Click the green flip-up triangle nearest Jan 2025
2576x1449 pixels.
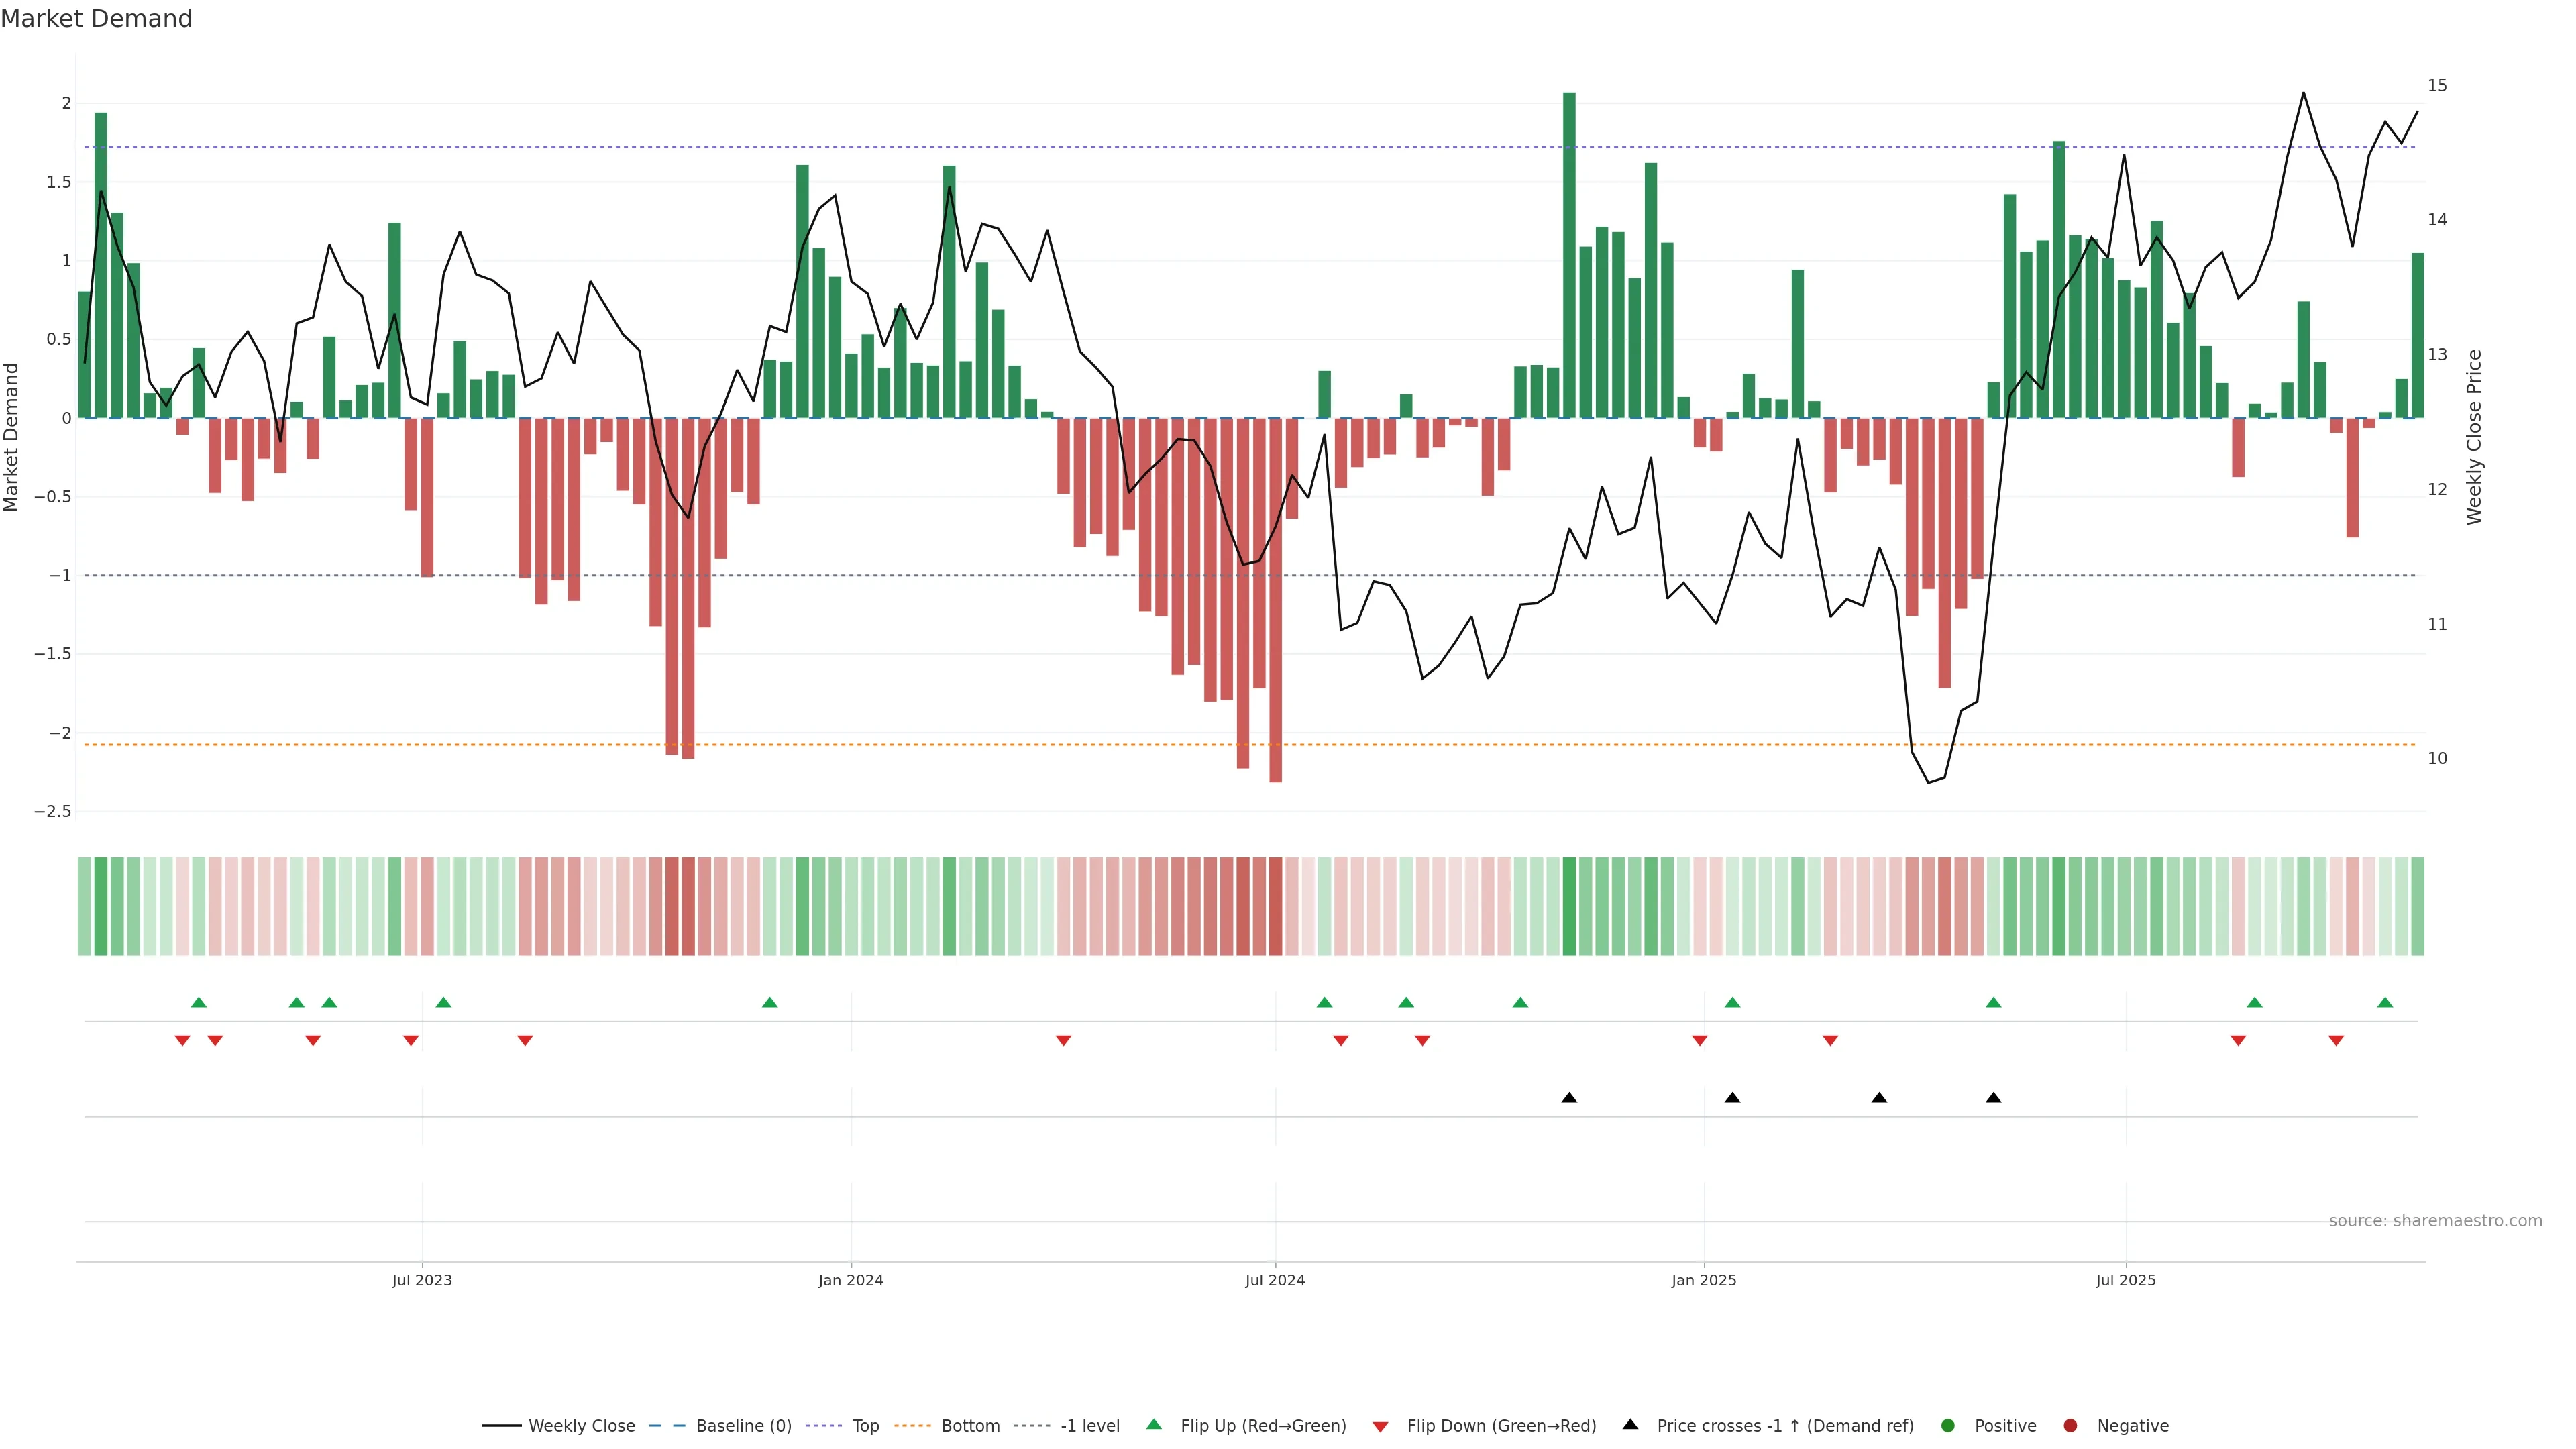[x=1732, y=1003]
